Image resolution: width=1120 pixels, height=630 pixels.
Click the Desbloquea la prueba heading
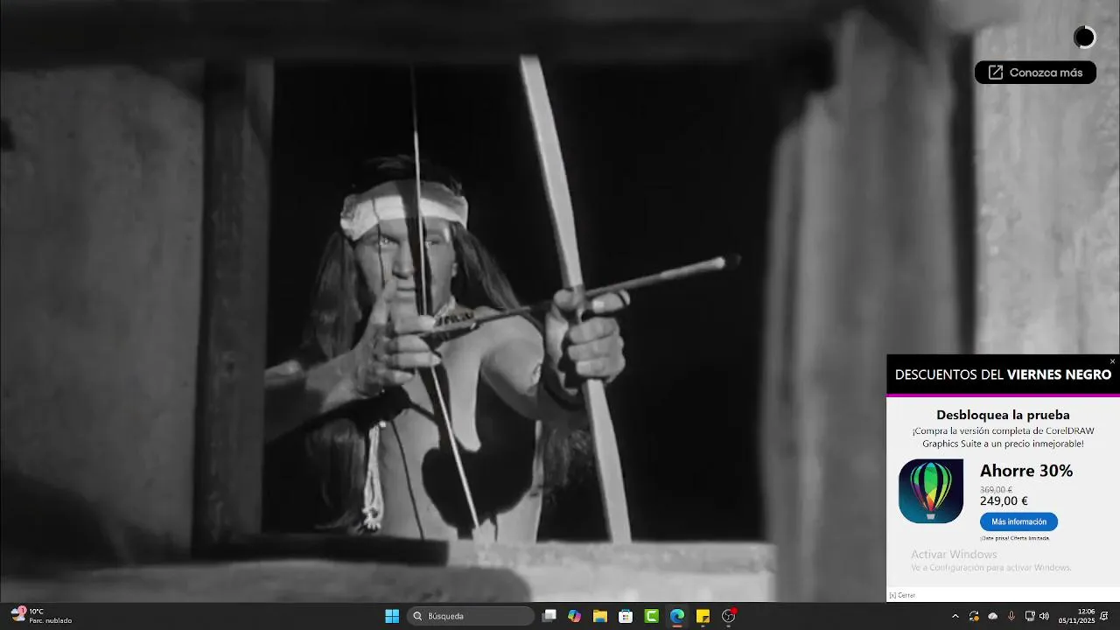[x=1003, y=415]
